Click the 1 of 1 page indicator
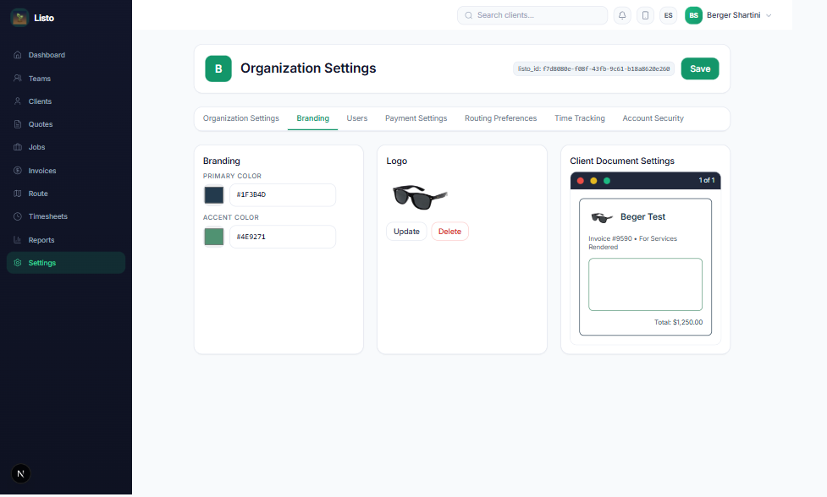The height and width of the screenshot is (497, 827). 707,180
